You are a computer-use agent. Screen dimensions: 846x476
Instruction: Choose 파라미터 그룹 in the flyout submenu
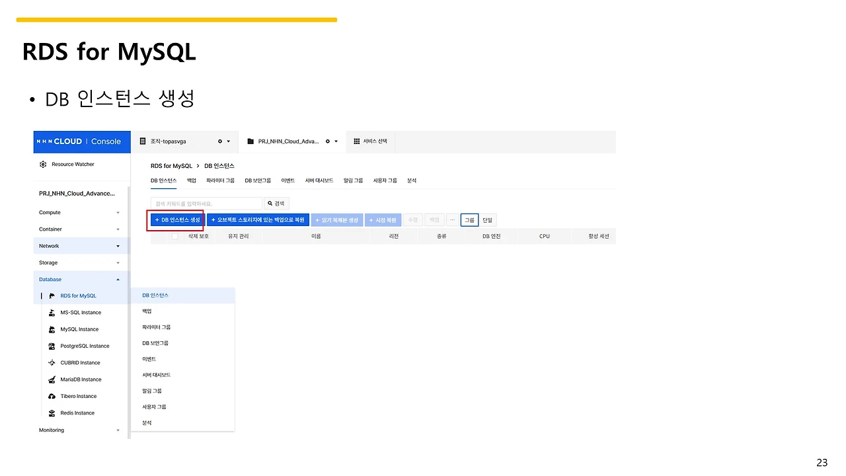click(183, 327)
